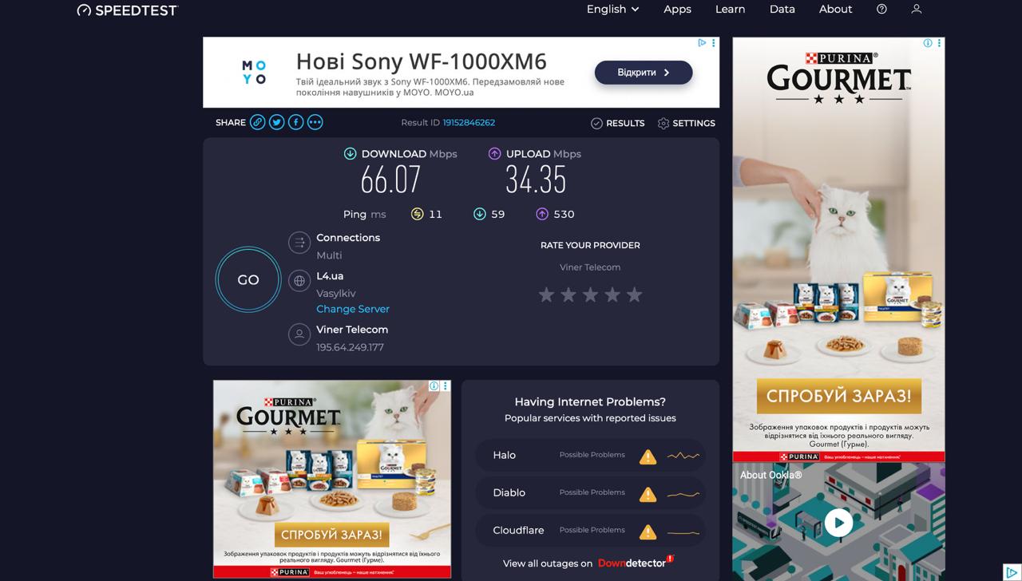Image resolution: width=1022 pixels, height=581 pixels.
Task: Click СПРОБУЙ ЗАРАЗ button on lower-left ad
Action: click(331, 534)
